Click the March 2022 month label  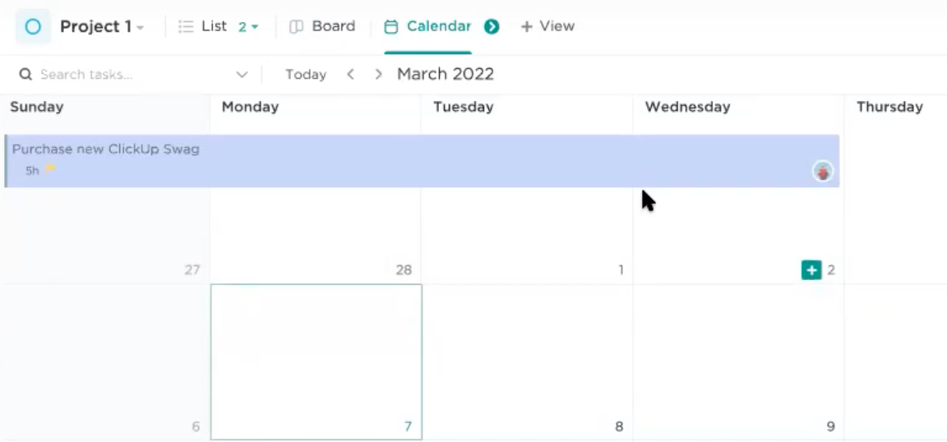446,74
